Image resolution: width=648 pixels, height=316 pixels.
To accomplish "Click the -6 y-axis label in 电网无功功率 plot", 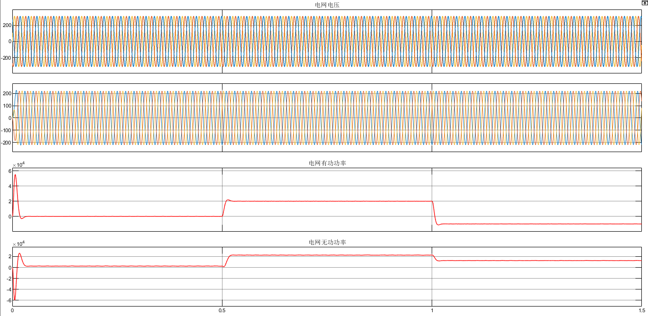I will (8, 300).
